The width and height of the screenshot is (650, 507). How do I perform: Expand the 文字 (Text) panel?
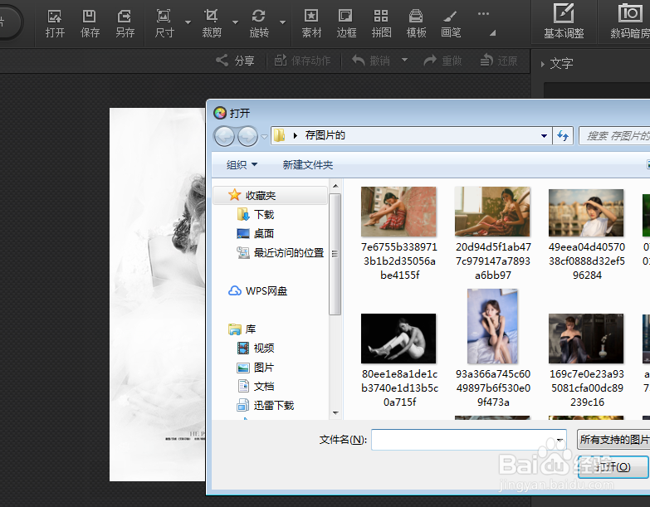[x=557, y=63]
